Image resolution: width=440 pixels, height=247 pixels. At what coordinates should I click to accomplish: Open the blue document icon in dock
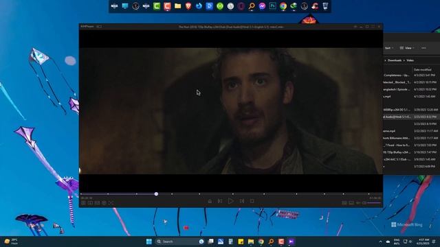209,6
